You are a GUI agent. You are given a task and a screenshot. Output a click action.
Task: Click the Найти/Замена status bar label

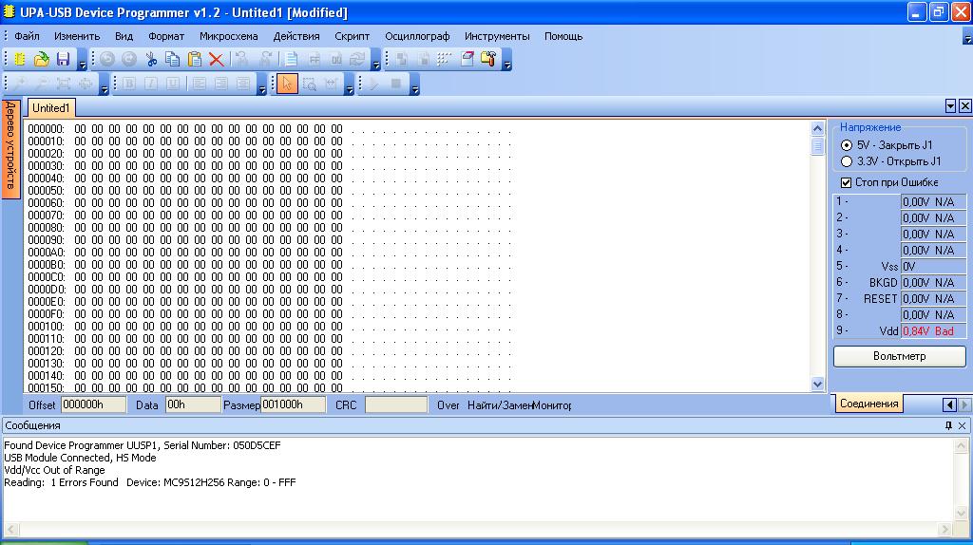pyautogui.click(x=500, y=405)
